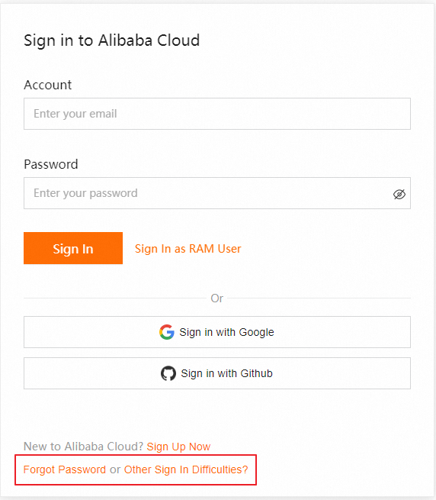Follow the Forgot Password link
Screen dimensions: 436x500
tap(64, 469)
